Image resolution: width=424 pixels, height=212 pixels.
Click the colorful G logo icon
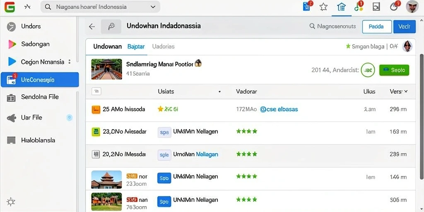pyautogui.click(x=10, y=7)
